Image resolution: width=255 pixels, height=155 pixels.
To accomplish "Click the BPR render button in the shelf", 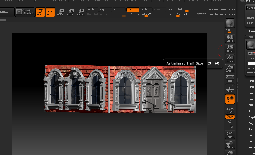I will 230,23.
